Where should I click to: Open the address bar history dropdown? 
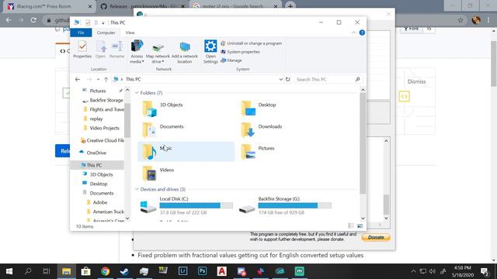point(280,79)
